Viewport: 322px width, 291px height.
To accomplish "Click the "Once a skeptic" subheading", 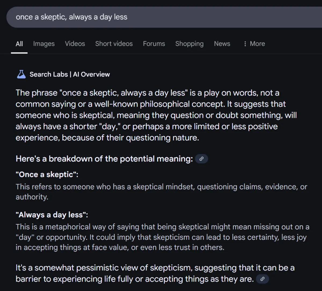I will click(x=47, y=174).
